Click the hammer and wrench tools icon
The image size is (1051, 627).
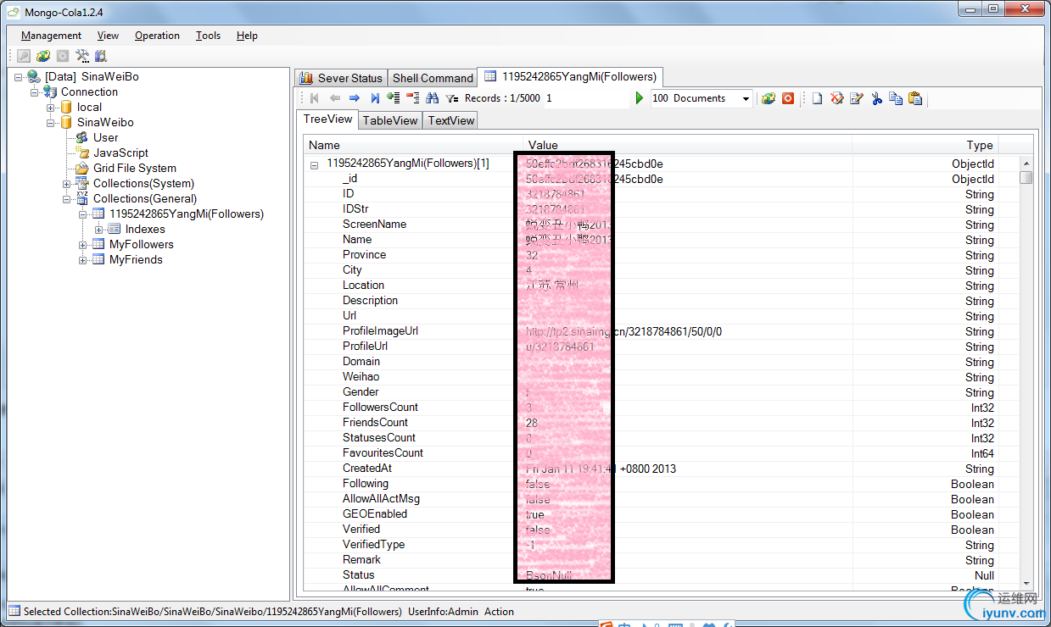(82, 56)
